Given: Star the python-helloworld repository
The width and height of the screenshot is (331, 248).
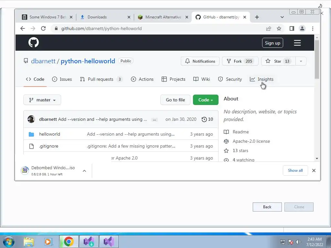Looking at the screenshot, I should (278, 61).
